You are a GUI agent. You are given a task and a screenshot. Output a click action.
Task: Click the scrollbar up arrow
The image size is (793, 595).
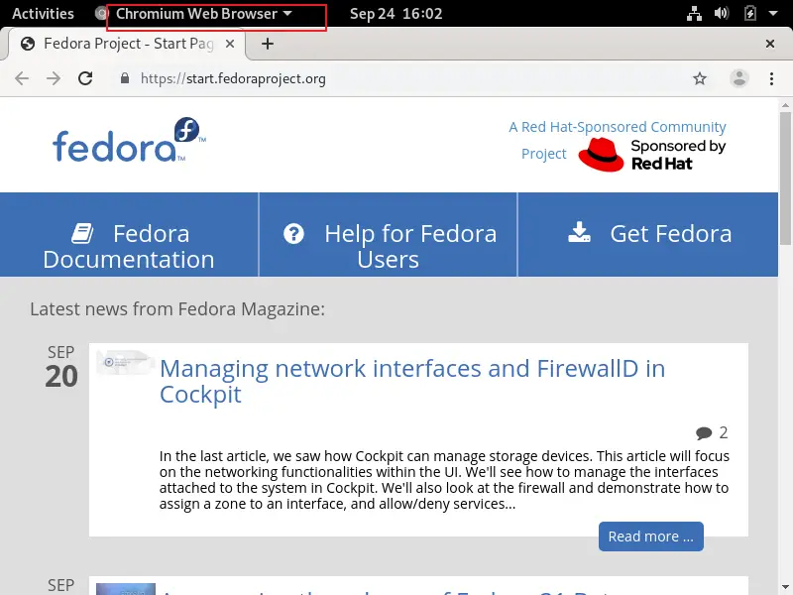[x=785, y=105]
